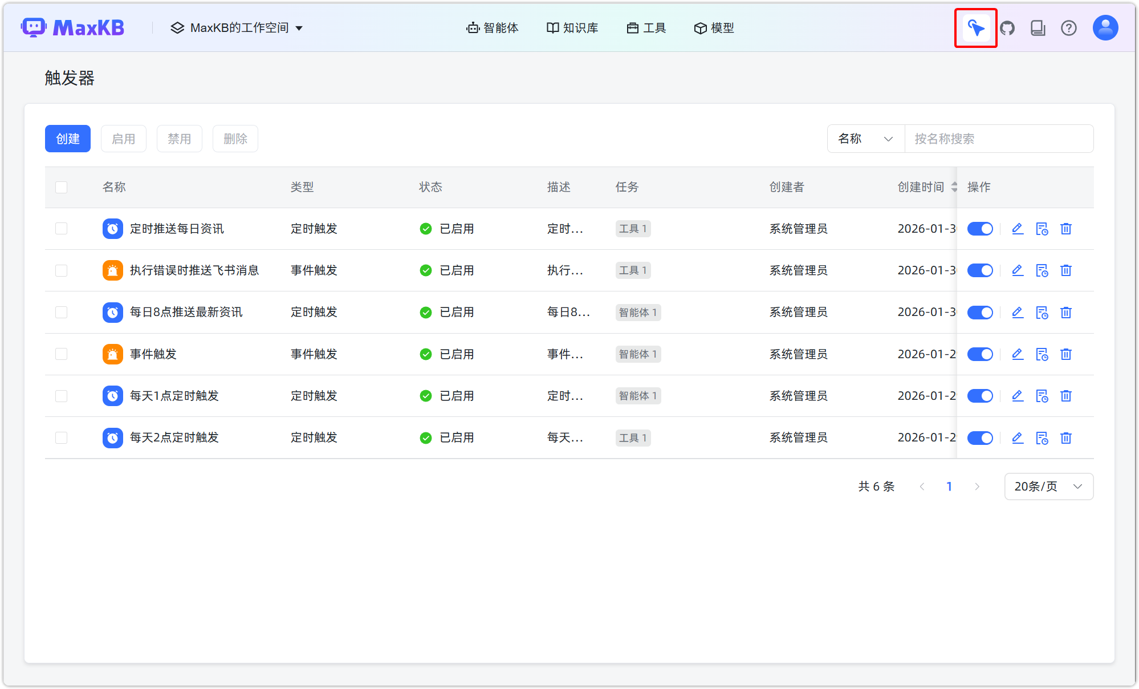
Task: Open the GitHub icon in top bar
Action: pos(1007,27)
